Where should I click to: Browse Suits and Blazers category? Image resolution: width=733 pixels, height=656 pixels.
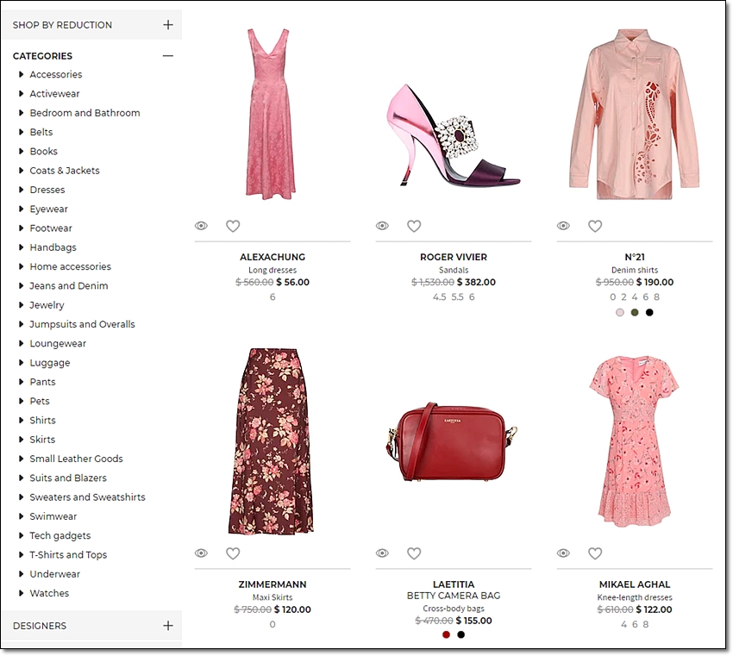tap(68, 478)
